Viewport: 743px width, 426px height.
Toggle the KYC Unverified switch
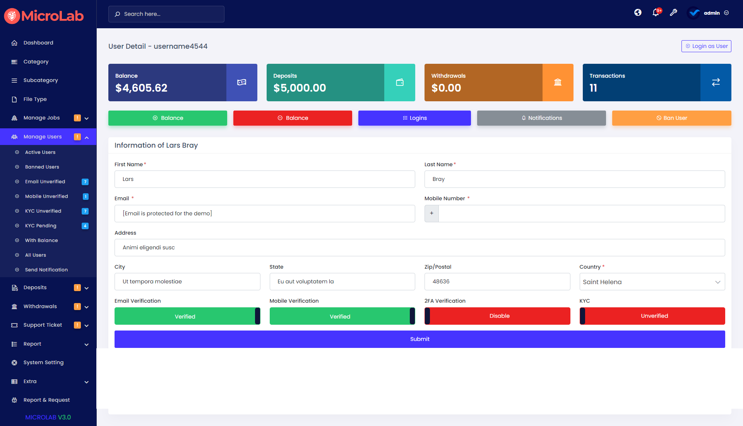[x=652, y=316]
